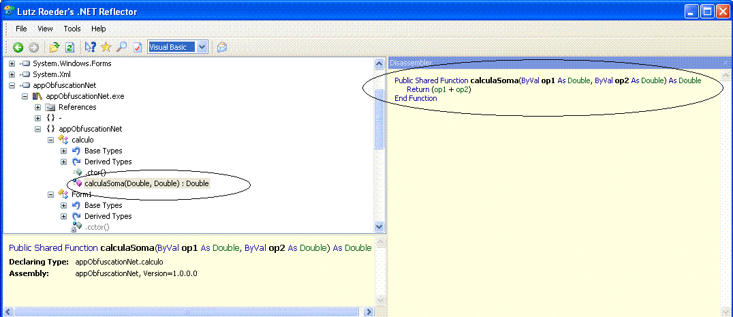Click the bottom horizontal scrollbar right arrow
This screenshot has height=317, width=733.
click(x=369, y=312)
